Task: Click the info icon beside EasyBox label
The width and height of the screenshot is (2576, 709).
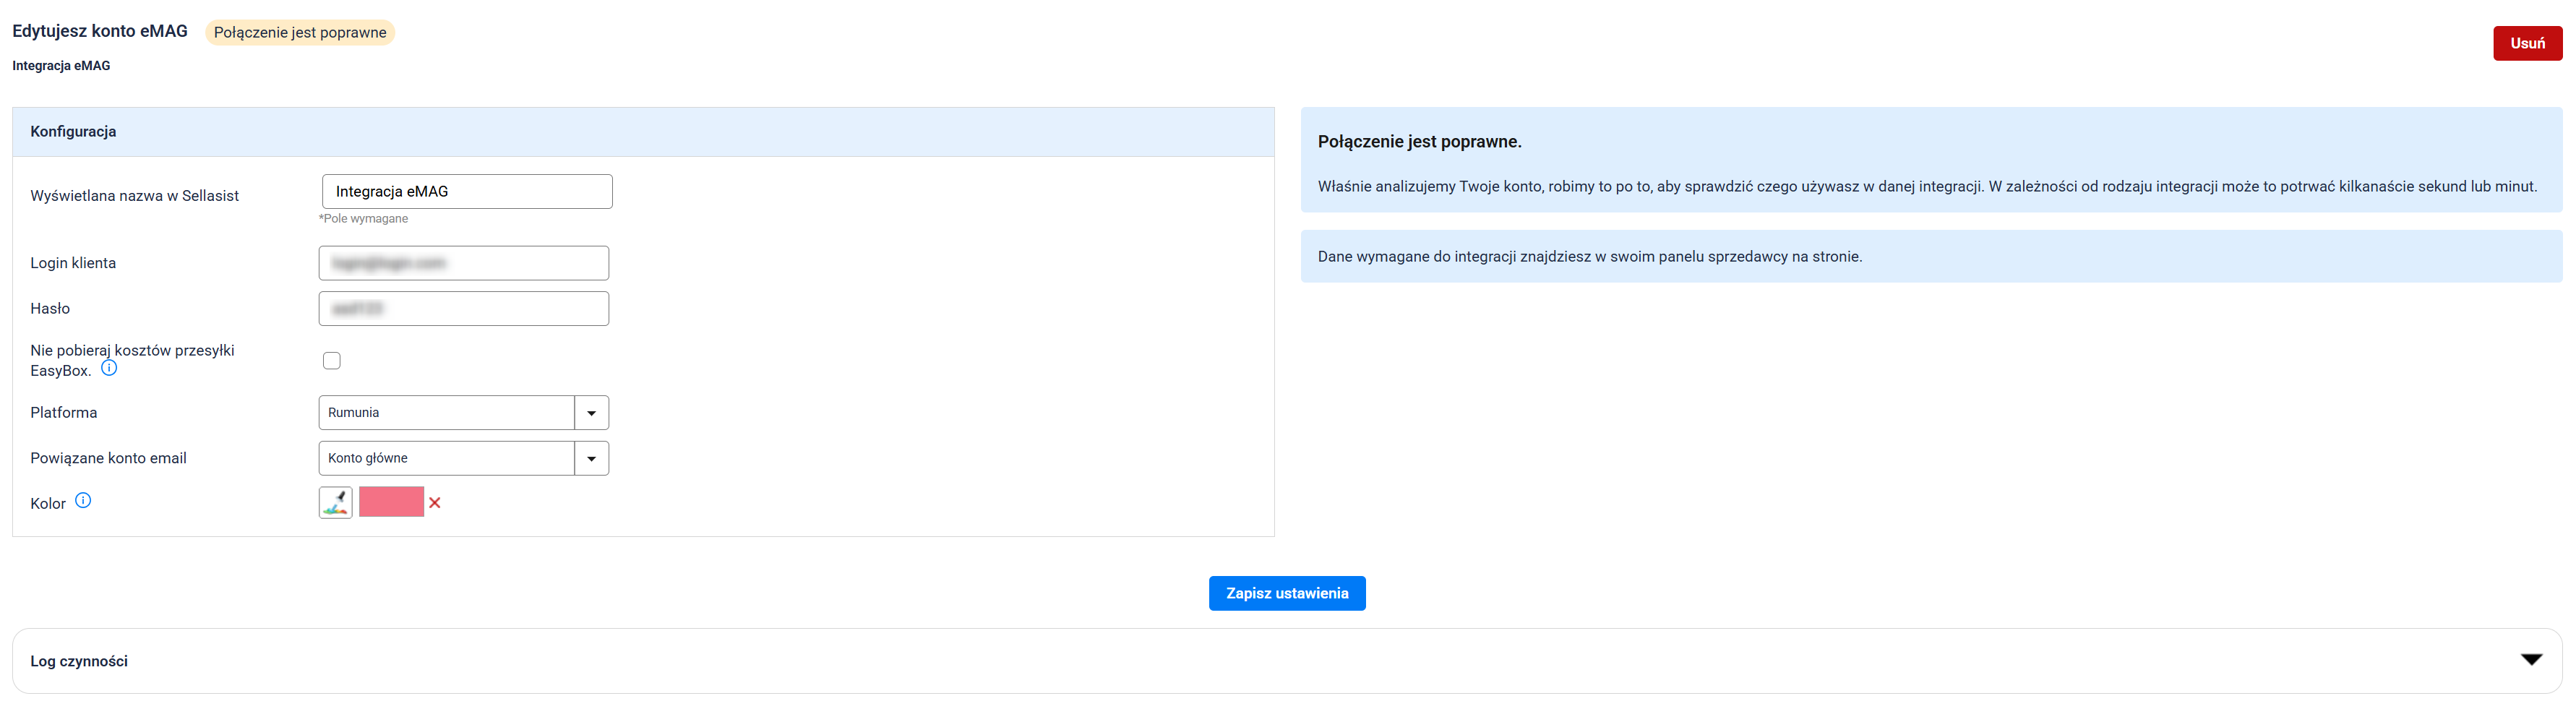Action: tap(109, 368)
